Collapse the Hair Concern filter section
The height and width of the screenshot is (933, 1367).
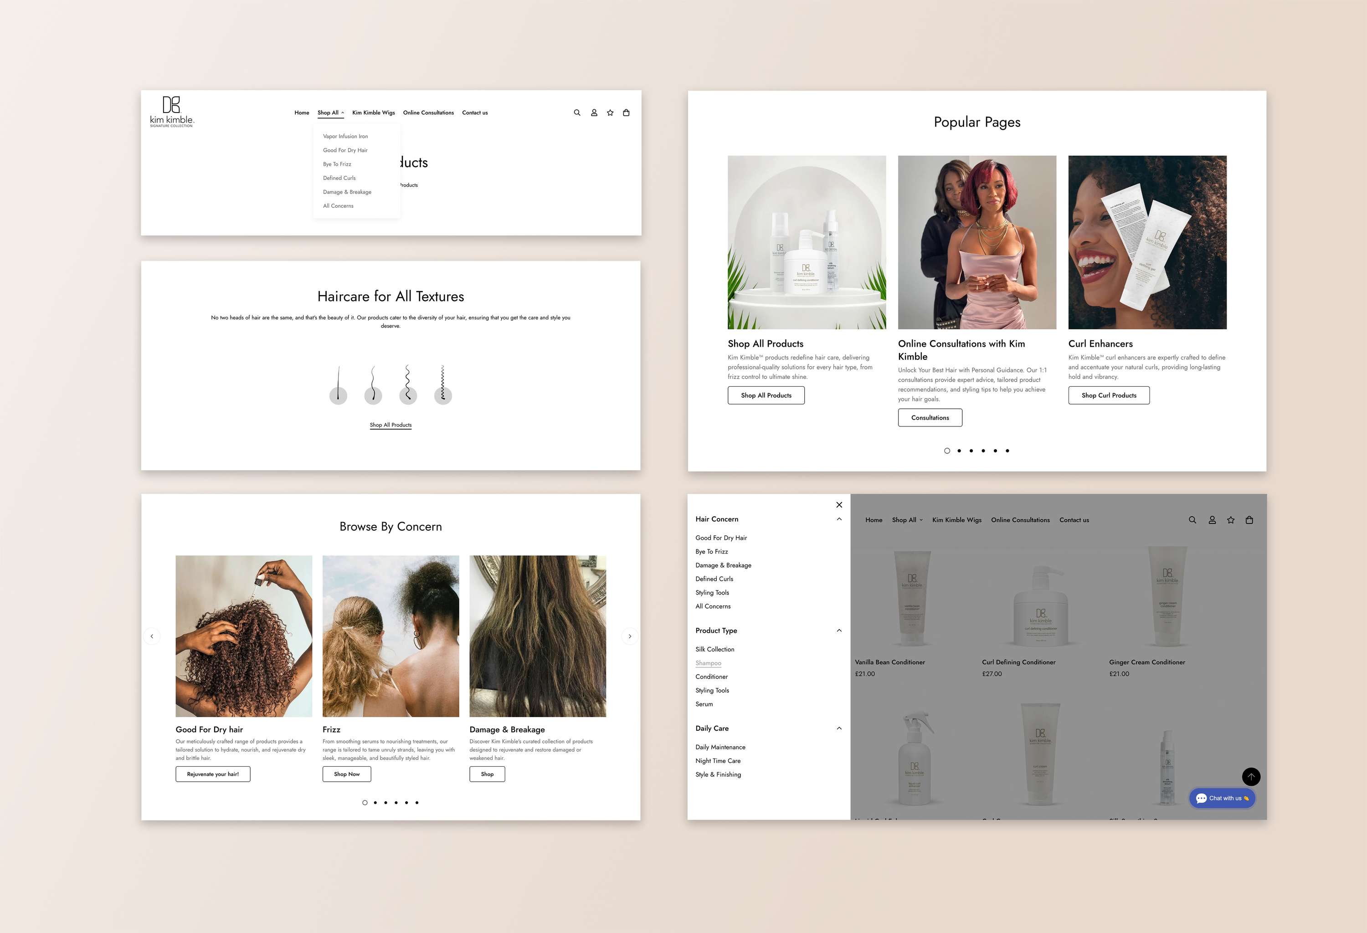(x=839, y=519)
